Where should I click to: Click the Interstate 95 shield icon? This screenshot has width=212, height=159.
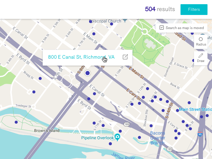(x=200, y=134)
